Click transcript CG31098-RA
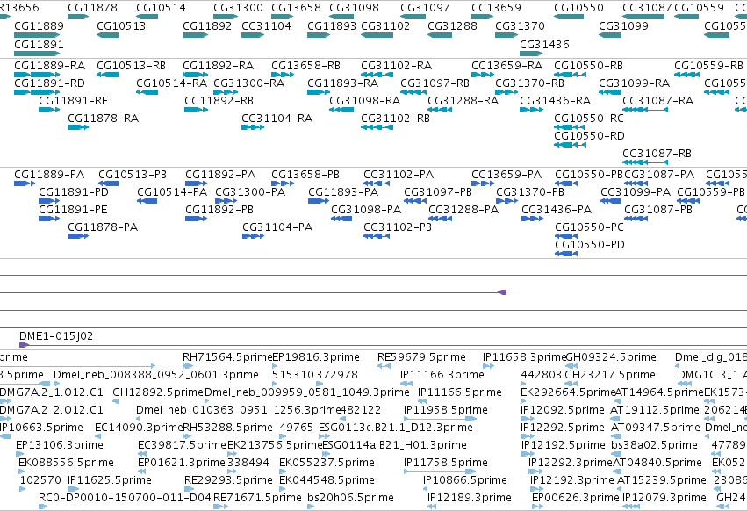The image size is (747, 511). [341, 110]
